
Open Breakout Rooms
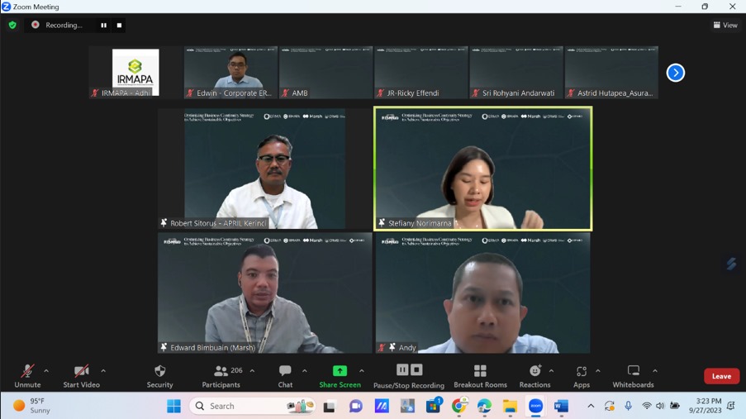[x=480, y=376]
